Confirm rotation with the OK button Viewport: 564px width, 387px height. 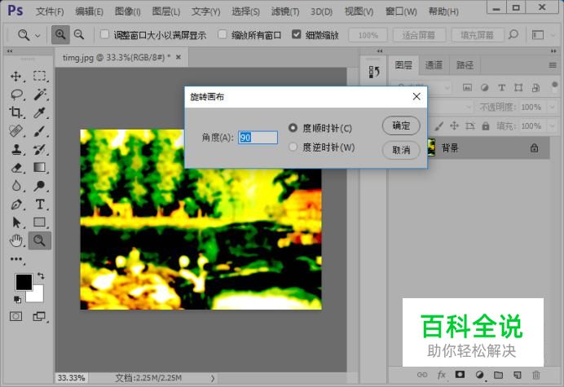click(x=401, y=125)
